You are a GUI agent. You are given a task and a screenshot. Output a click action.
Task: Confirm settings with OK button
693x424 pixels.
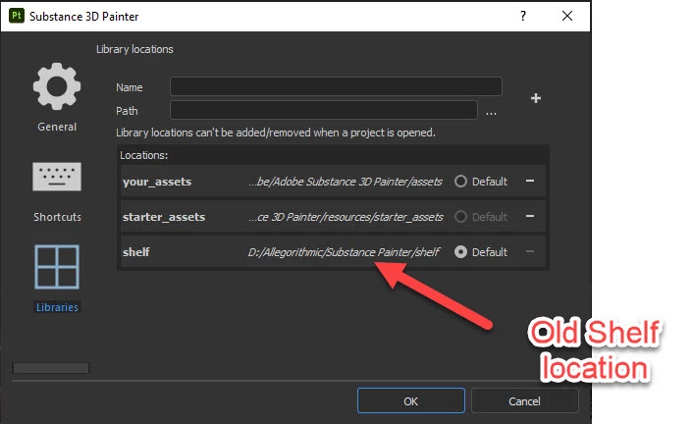click(x=411, y=401)
